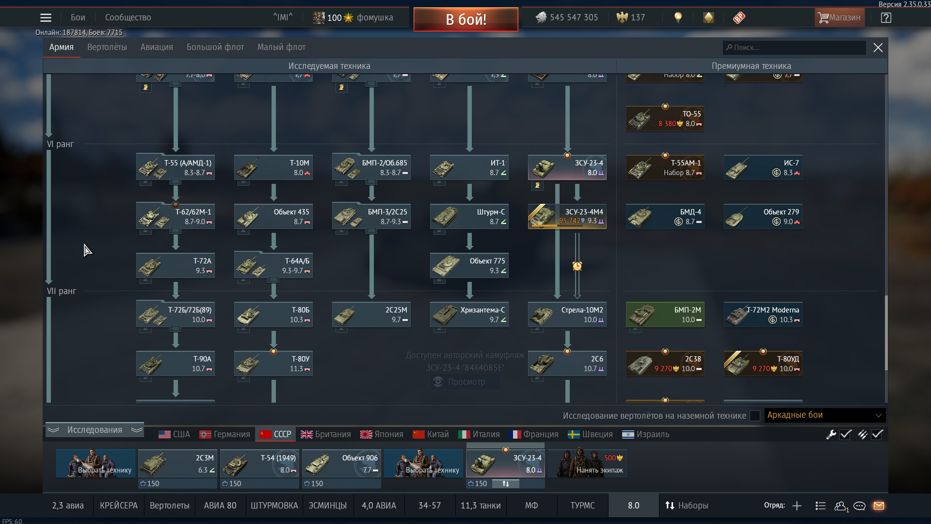This screenshot has width=931, height=524.
Task: Select the КРЕЙСЕРА preset
Action: (119, 506)
